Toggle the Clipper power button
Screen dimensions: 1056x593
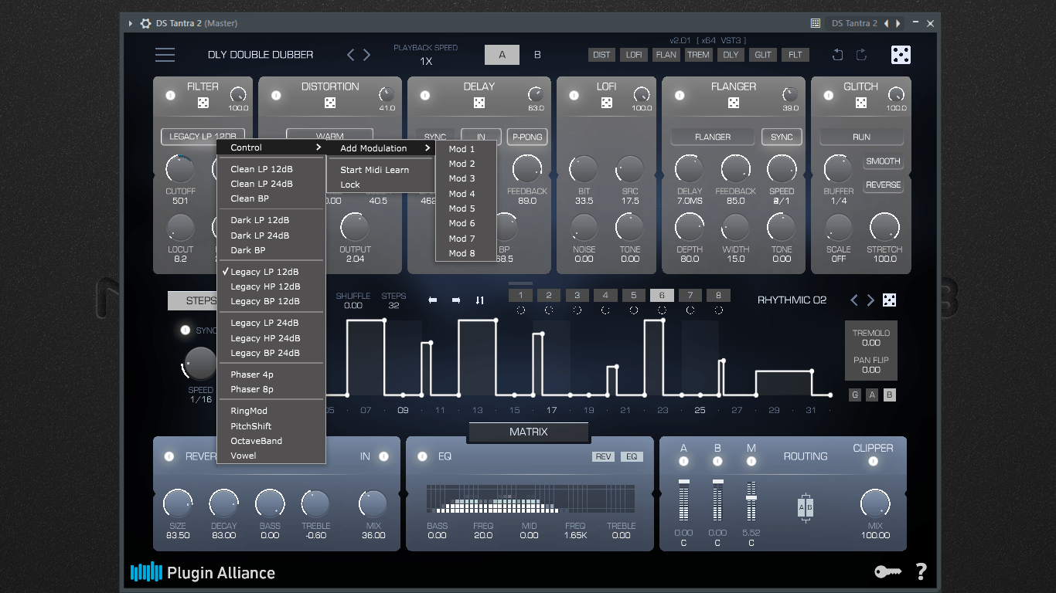coord(873,462)
